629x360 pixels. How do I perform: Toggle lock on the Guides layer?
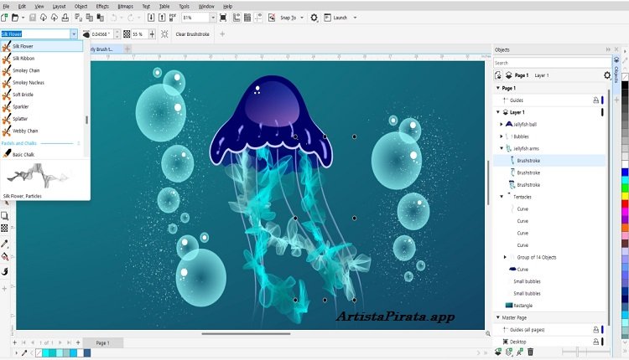click(x=596, y=100)
